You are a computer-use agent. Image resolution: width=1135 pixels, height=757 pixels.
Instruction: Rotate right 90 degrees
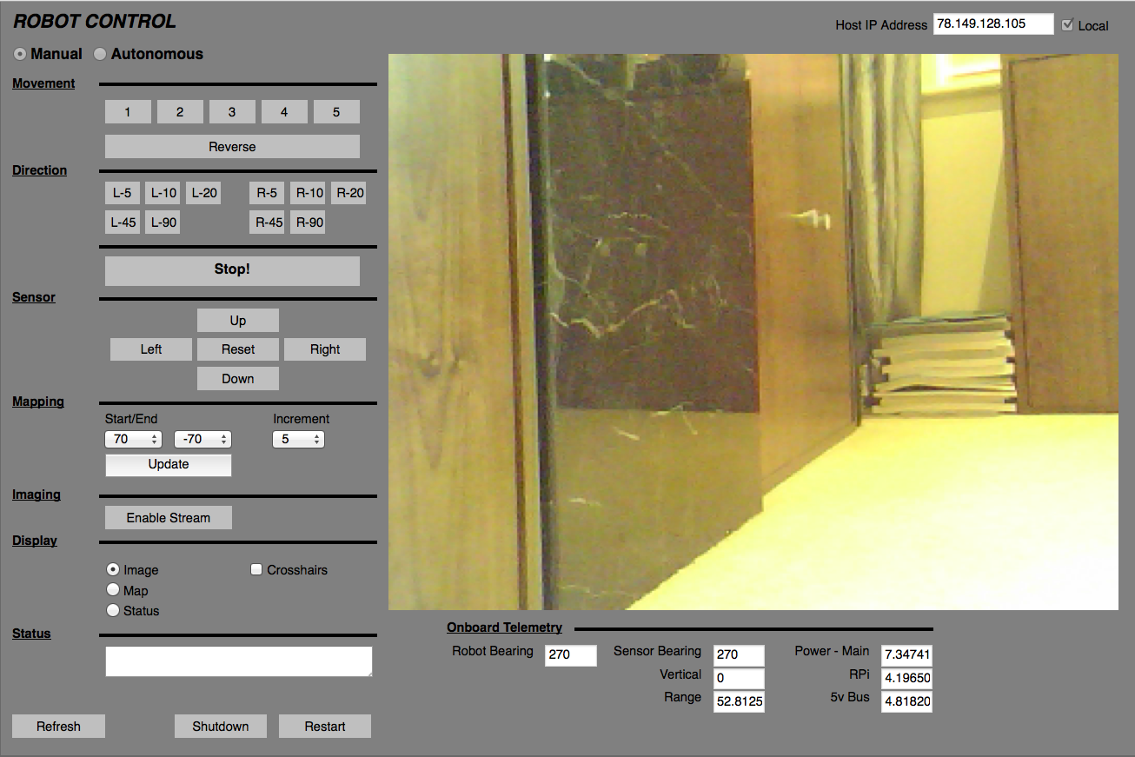307,222
